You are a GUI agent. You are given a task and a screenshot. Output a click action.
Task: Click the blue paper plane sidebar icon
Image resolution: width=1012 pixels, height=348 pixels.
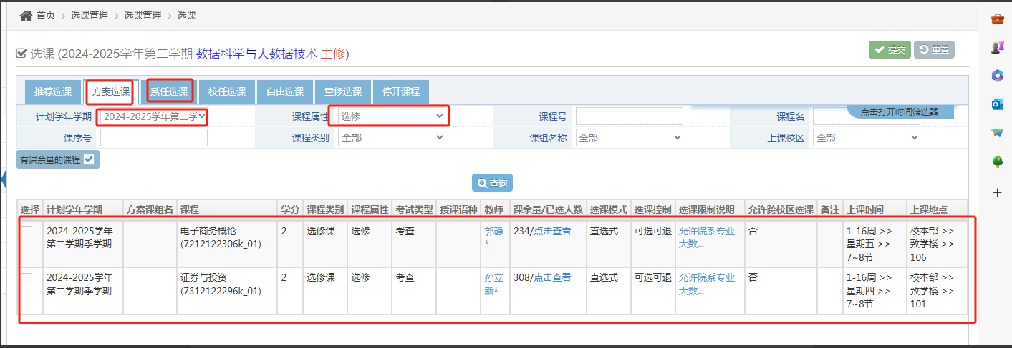[997, 133]
